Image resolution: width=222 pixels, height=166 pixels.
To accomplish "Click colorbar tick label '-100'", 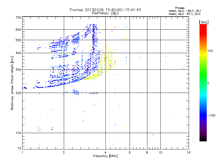I will coord(211,115).
